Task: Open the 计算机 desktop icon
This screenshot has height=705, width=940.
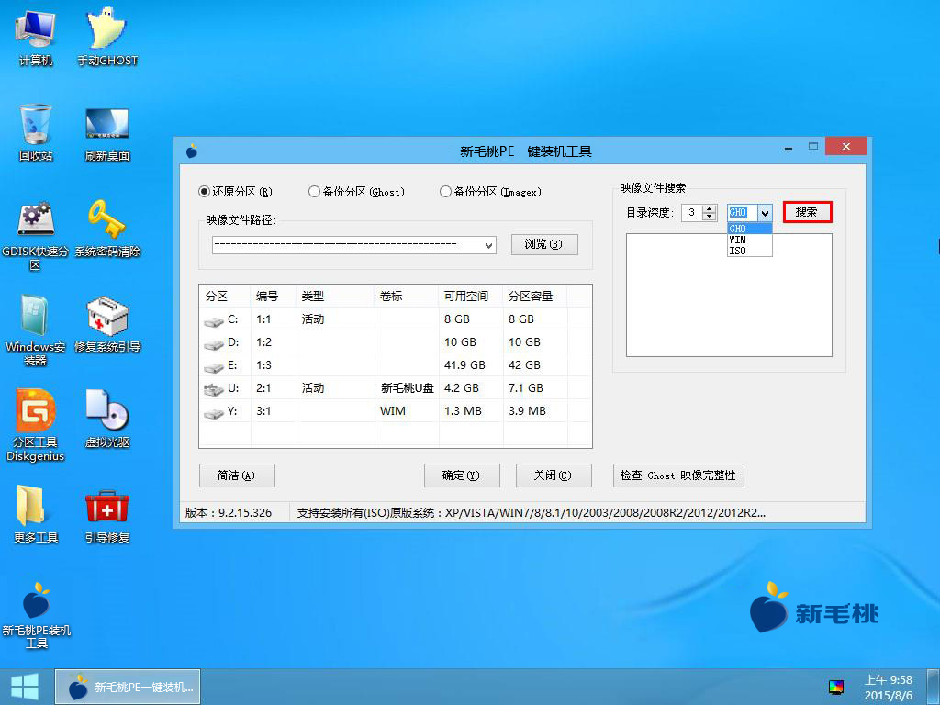Action: pyautogui.click(x=36, y=37)
